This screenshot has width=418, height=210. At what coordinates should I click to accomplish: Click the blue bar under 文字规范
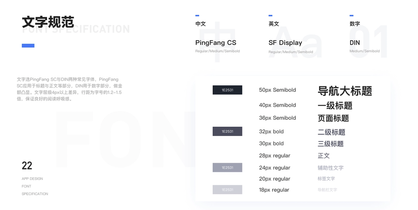pos(28,45)
